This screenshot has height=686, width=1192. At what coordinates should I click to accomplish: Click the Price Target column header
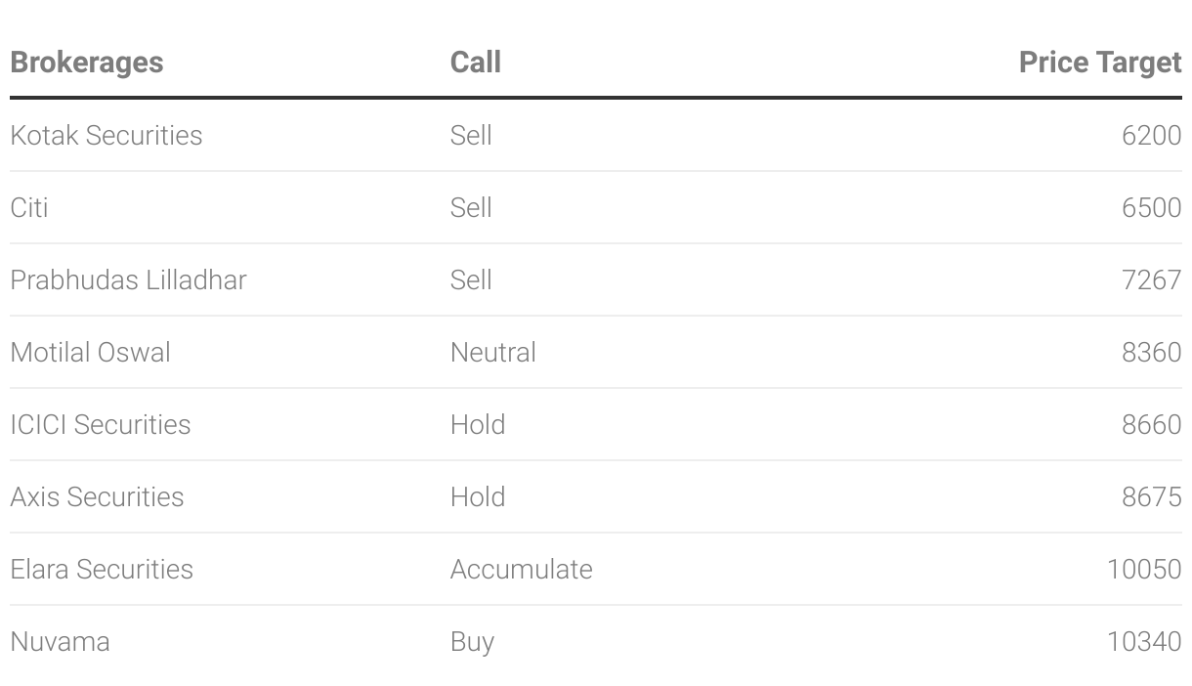coord(1100,63)
